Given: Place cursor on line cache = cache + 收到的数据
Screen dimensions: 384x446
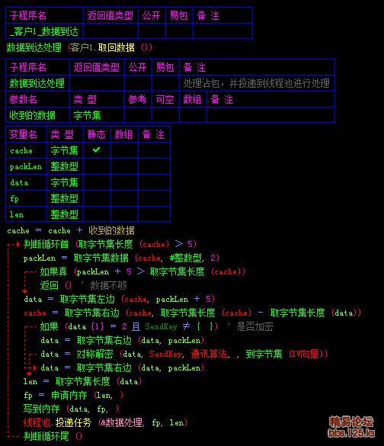Looking at the screenshot, I should 71,230.
